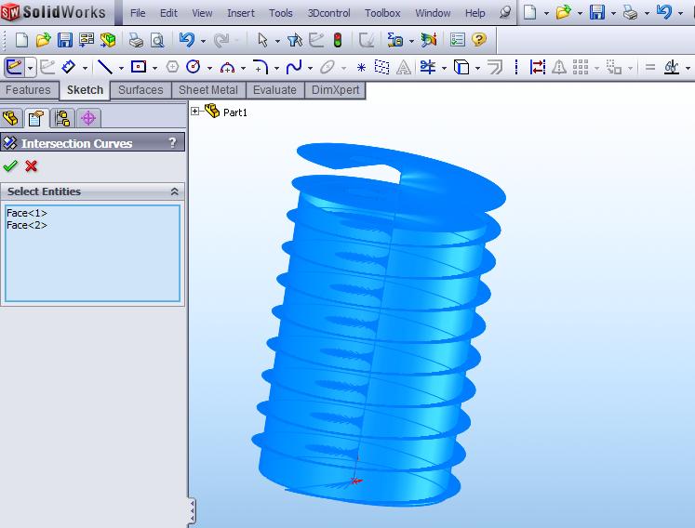Open the Insert menu
The width and height of the screenshot is (695, 528).
[x=241, y=13]
